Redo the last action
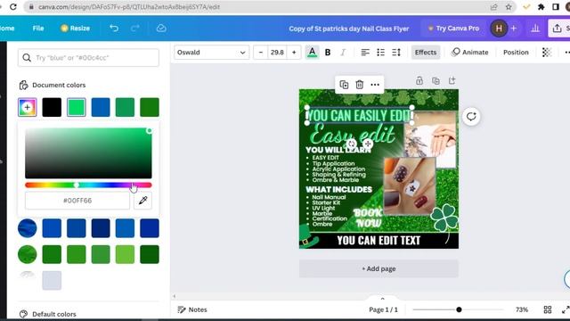The width and height of the screenshot is (570, 321). tap(134, 28)
